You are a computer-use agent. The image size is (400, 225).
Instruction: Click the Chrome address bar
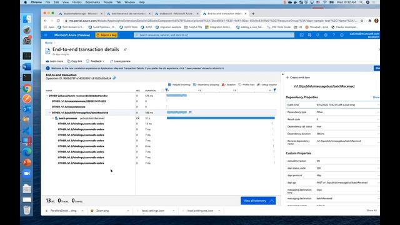pyautogui.click(x=211, y=21)
